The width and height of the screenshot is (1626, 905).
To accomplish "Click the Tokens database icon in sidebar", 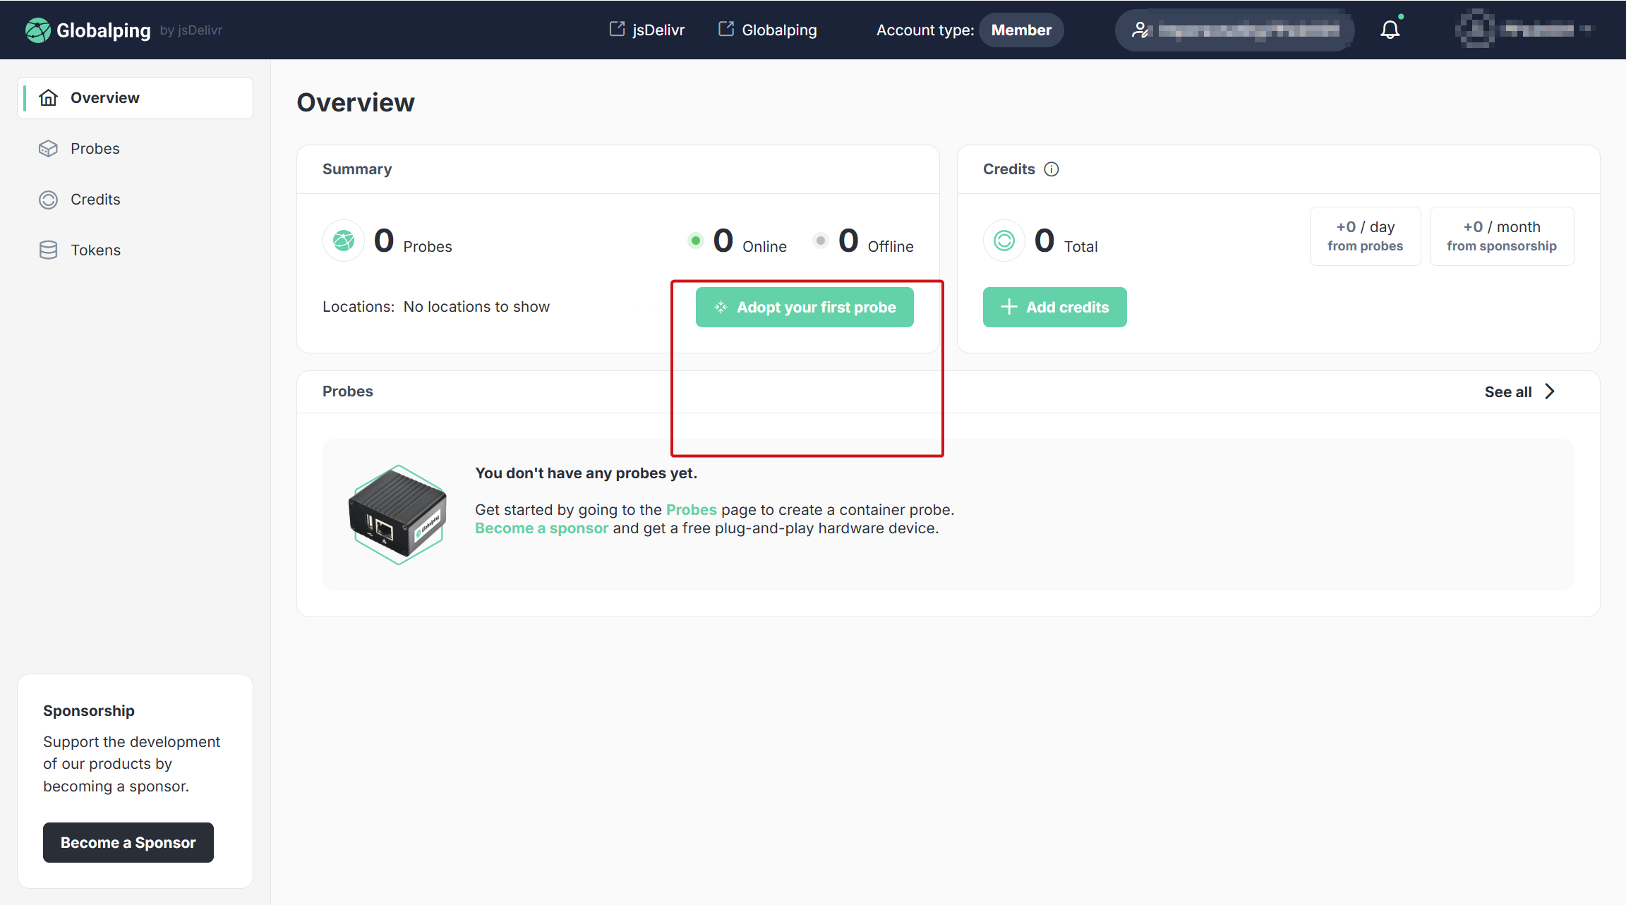I will point(48,250).
